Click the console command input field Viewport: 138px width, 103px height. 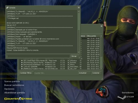point(38,56)
